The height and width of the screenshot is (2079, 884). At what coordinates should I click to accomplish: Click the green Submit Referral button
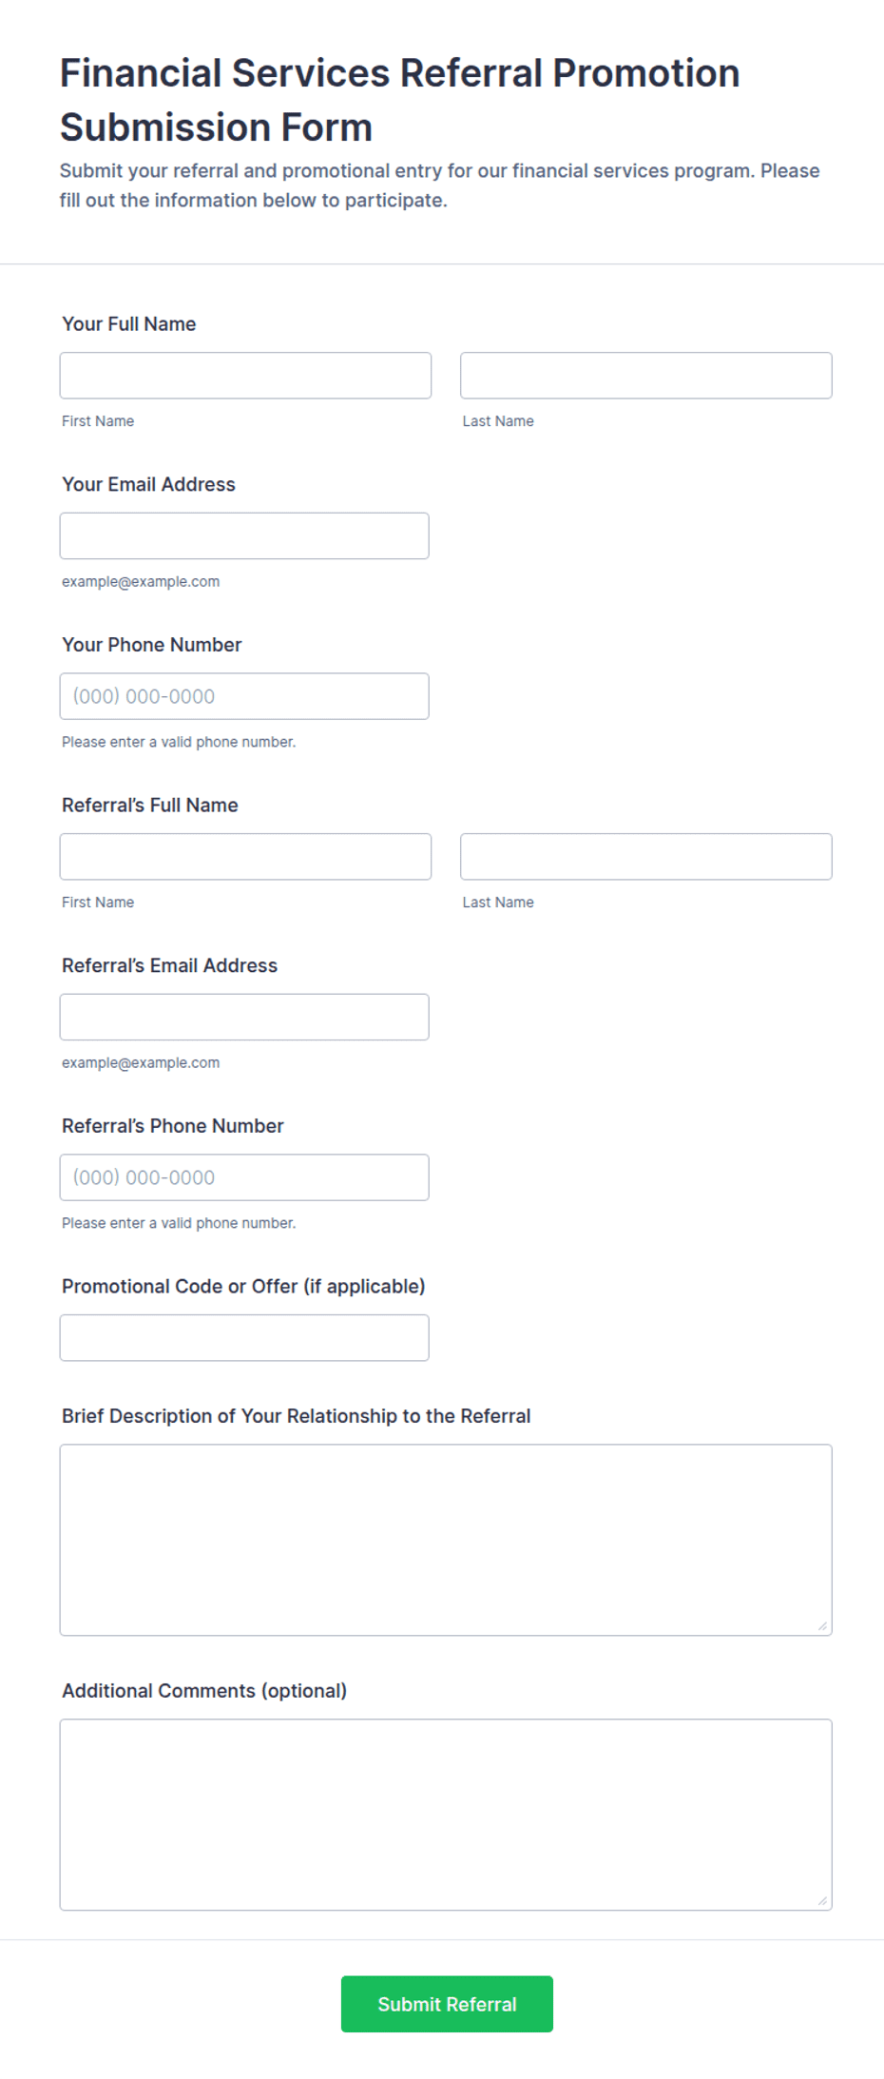[447, 2005]
